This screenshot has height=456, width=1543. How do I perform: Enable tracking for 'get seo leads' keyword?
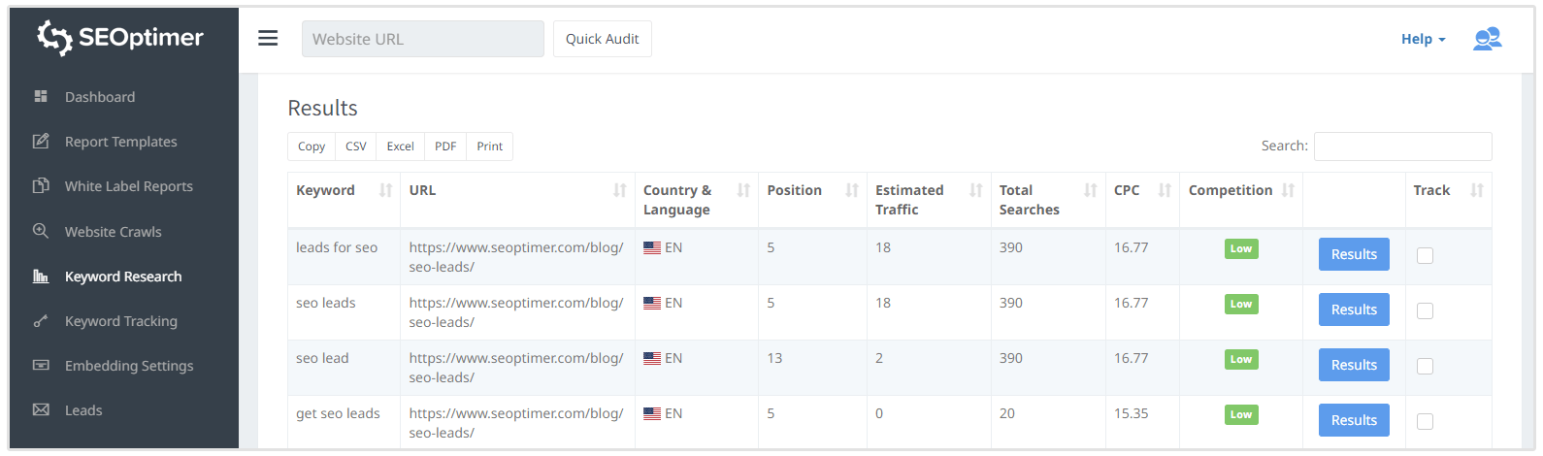(x=1425, y=422)
